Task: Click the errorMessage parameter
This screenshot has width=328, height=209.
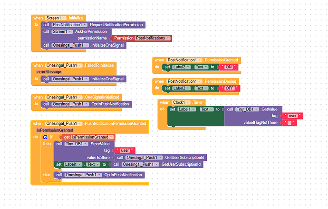Action: pos(49,72)
